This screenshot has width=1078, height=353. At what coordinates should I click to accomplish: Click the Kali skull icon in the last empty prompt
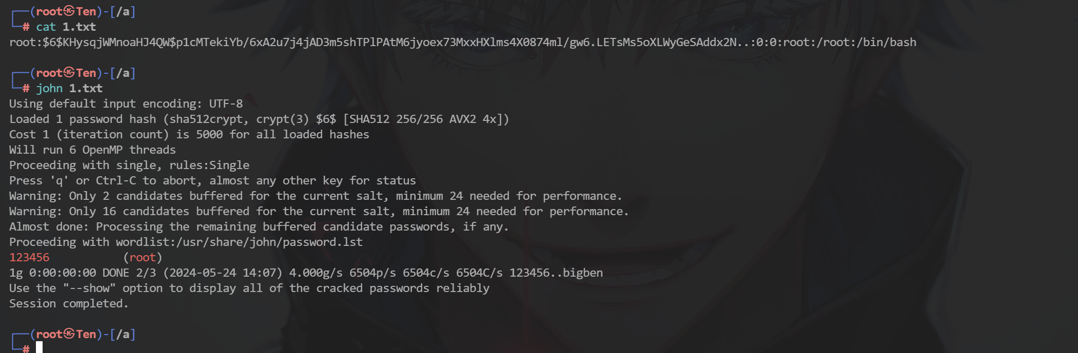tap(69, 334)
